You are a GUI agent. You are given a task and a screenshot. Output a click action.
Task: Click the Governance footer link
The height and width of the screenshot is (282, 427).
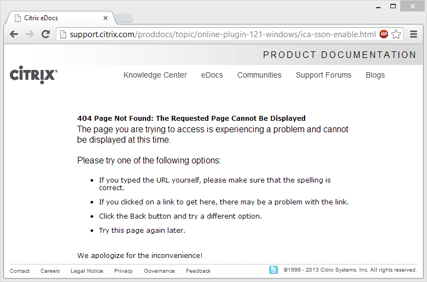(x=159, y=271)
